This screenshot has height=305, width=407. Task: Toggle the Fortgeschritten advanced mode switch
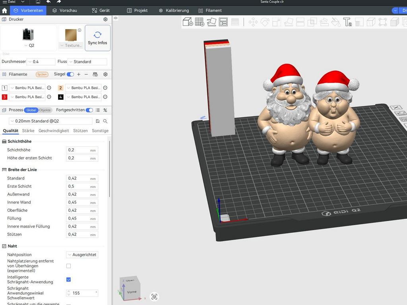pos(89,110)
